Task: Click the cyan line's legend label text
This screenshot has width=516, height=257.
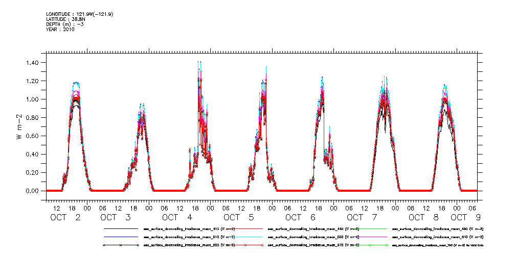Action: [x=313, y=237]
